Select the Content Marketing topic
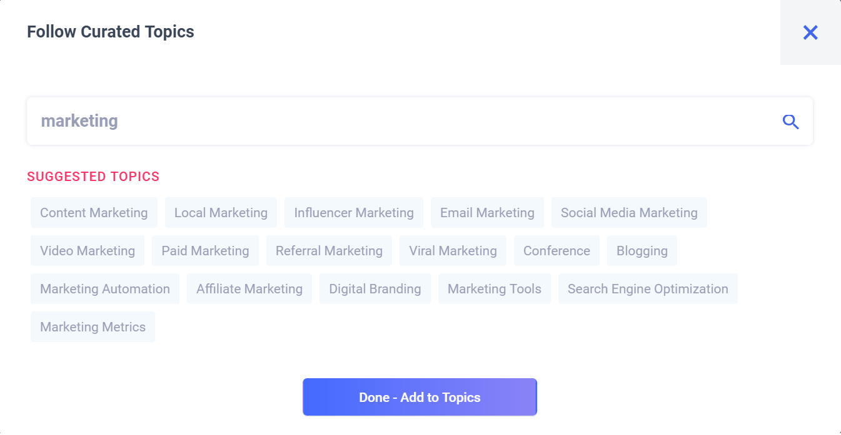The image size is (841, 435). pyautogui.click(x=94, y=213)
